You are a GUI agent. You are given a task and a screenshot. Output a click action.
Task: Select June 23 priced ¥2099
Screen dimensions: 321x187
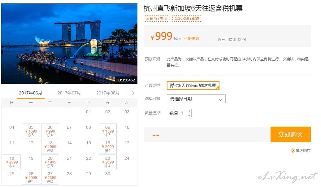[108, 162]
